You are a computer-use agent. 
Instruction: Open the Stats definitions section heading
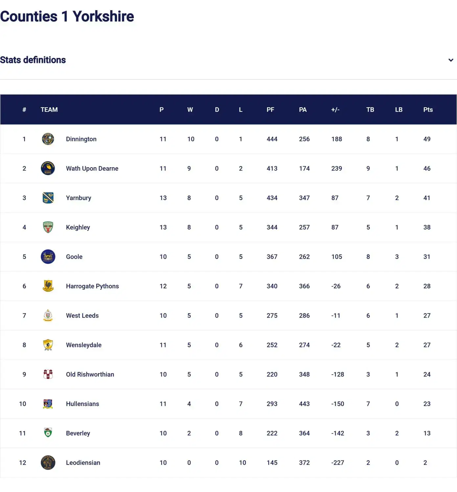pyautogui.click(x=33, y=60)
